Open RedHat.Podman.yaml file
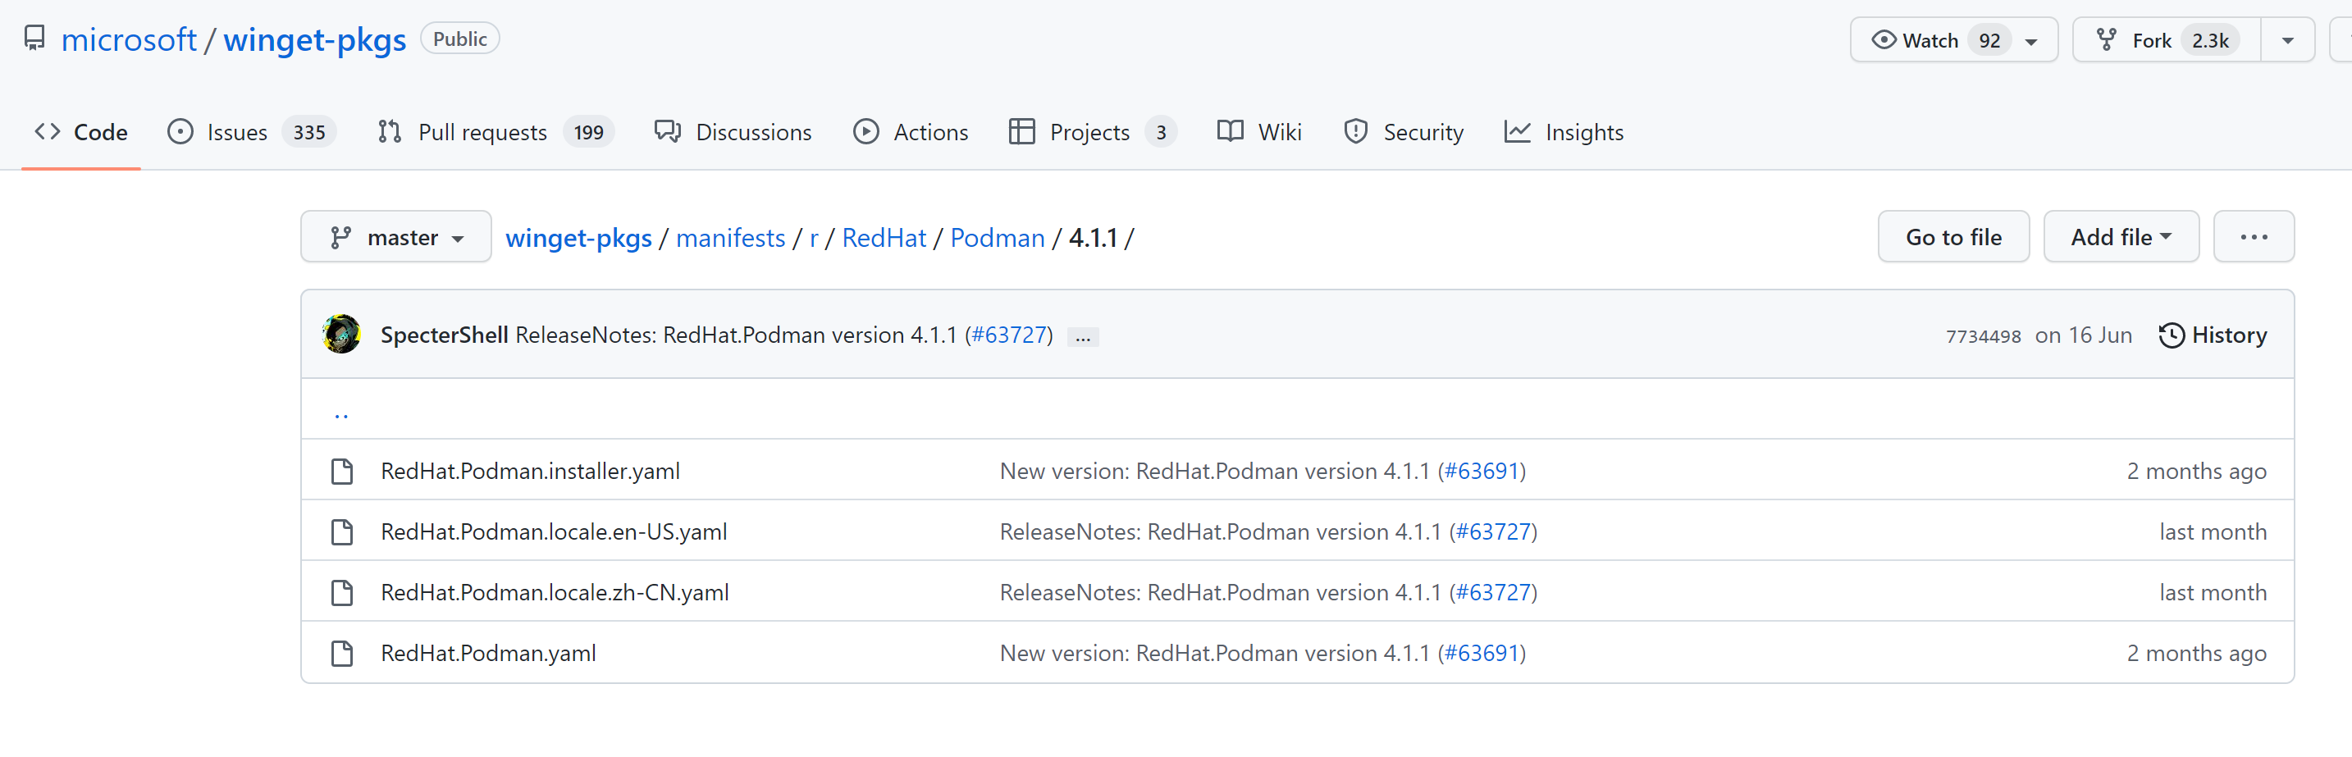 tap(488, 653)
